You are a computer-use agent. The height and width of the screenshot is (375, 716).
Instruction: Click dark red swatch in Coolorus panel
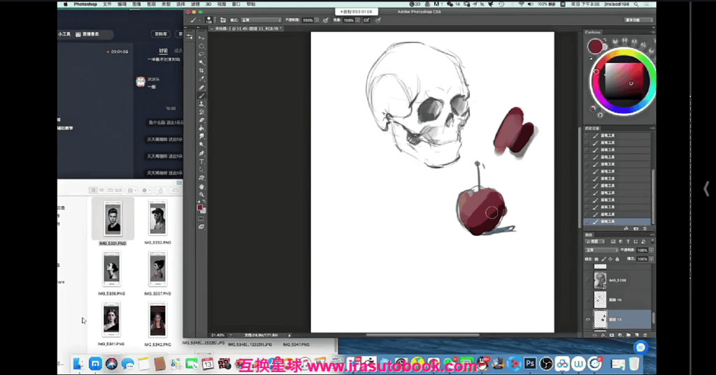coord(595,46)
